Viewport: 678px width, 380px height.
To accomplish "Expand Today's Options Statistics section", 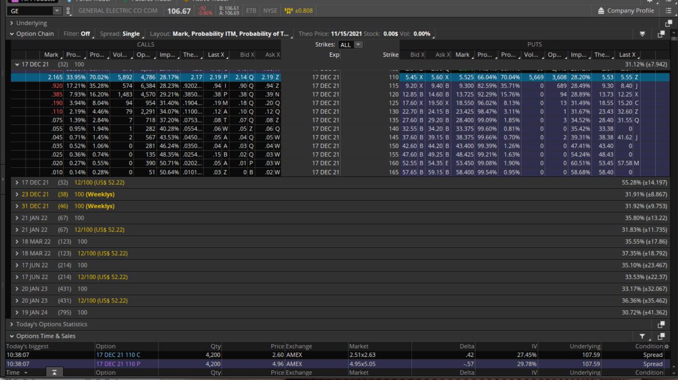I will (11, 325).
